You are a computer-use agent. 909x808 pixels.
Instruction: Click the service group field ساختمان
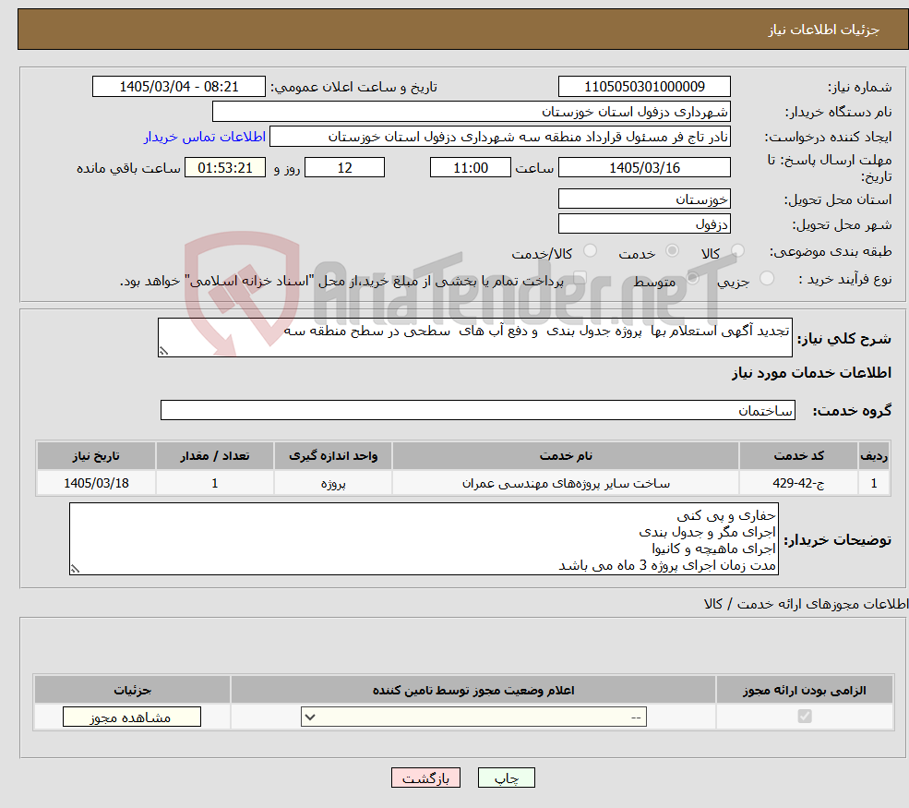pyautogui.click(x=478, y=411)
